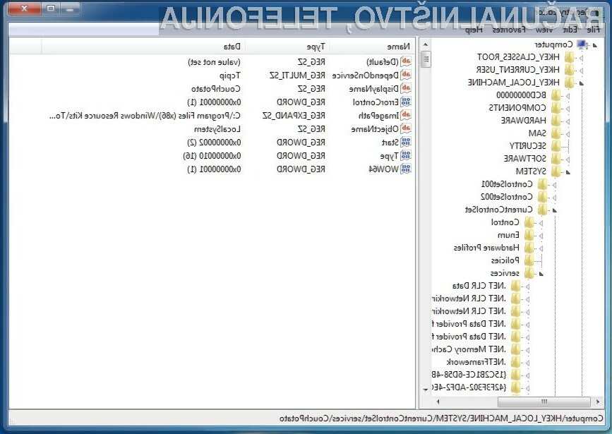This screenshot has width=612, height=434.
Task: Click the HKEY_CURRENT_USER folder icon
Action: pyautogui.click(x=570, y=70)
